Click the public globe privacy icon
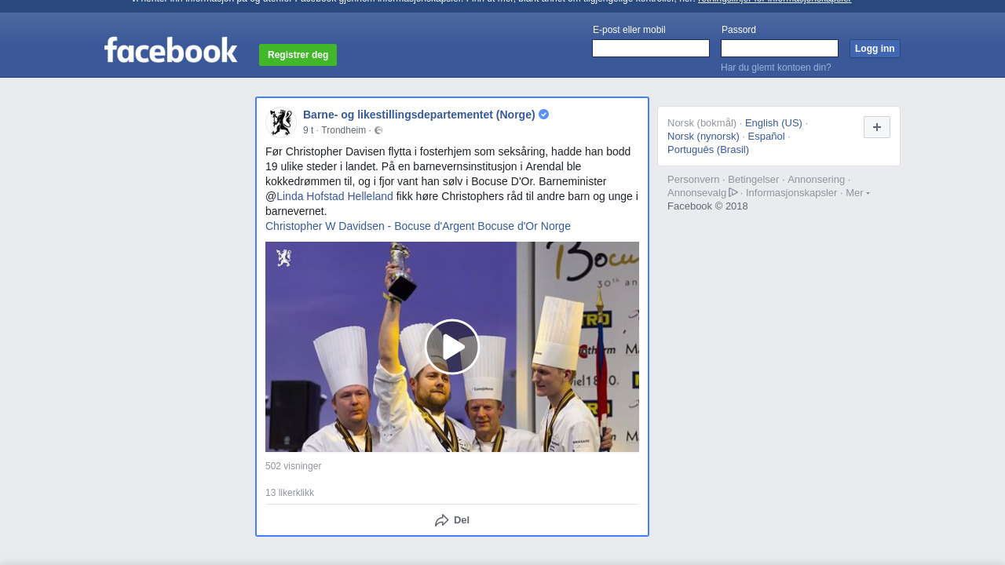Viewport: 1005px width, 565px height. click(x=378, y=131)
